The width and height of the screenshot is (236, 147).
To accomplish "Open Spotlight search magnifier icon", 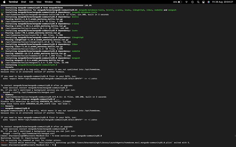I will coord(199,2).
